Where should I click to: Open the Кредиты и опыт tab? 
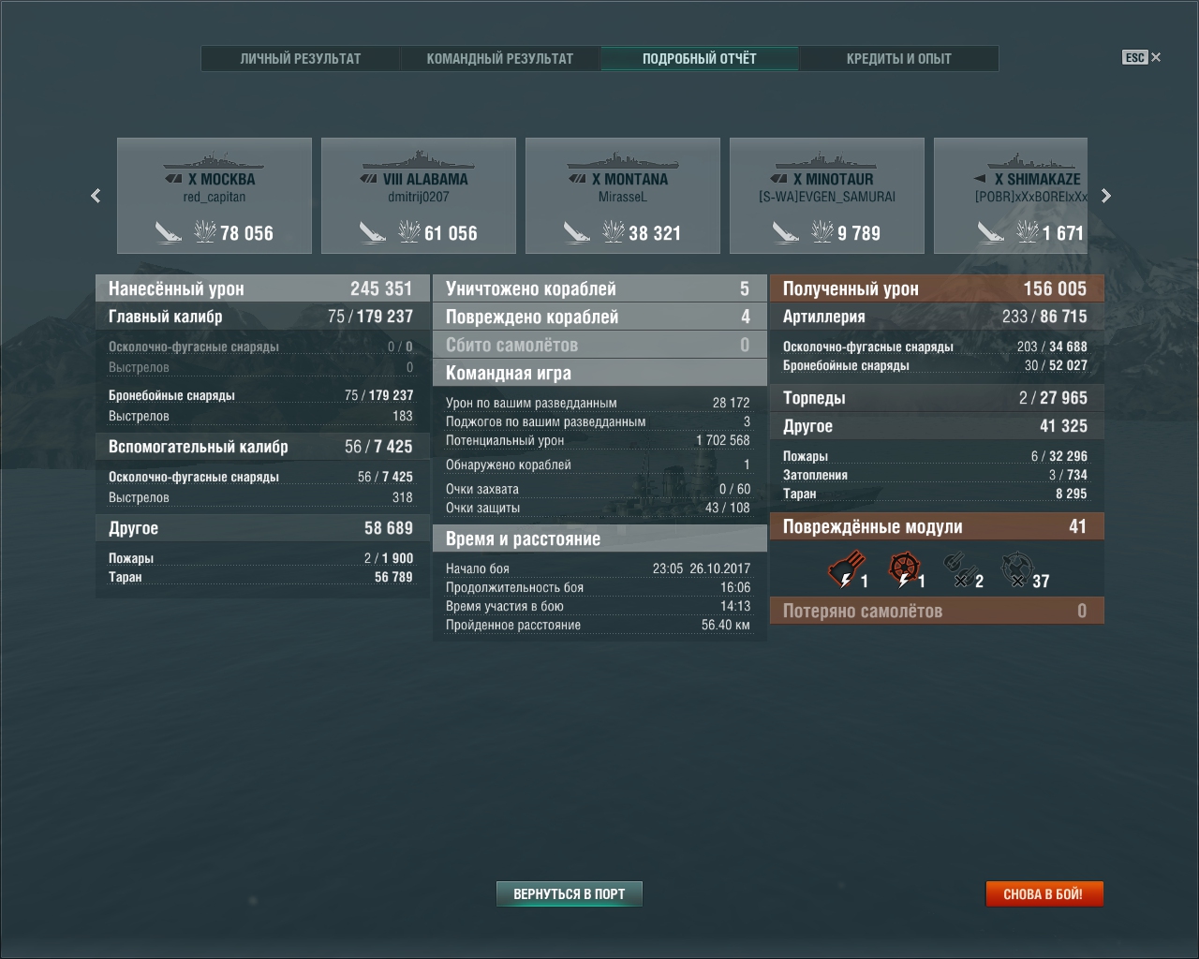pyautogui.click(x=899, y=58)
